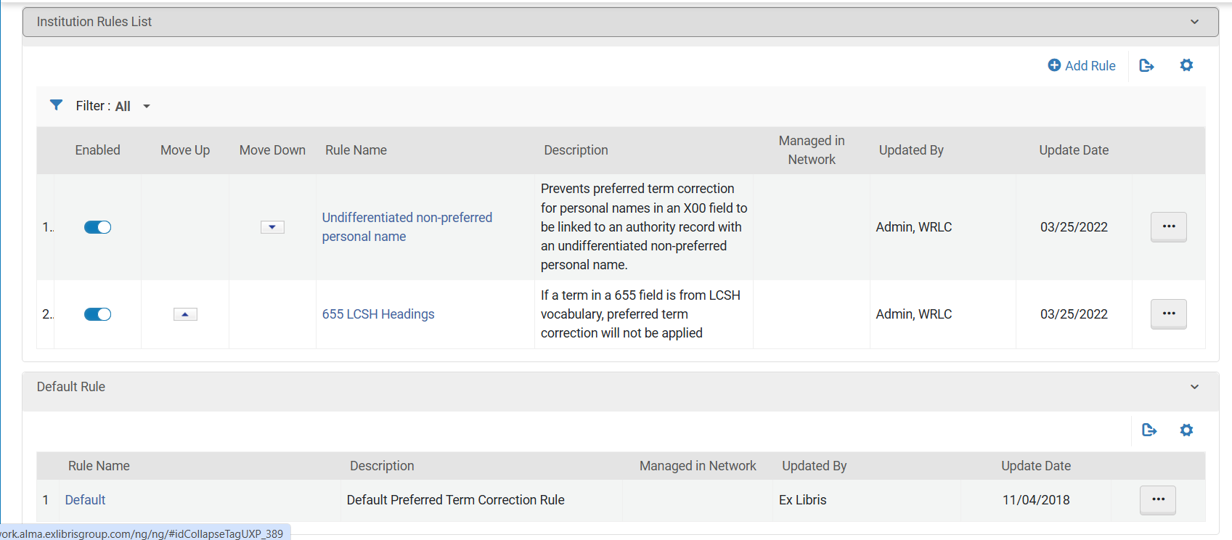The width and height of the screenshot is (1232, 540).
Task: Export the Default Rule list
Action: click(x=1149, y=430)
